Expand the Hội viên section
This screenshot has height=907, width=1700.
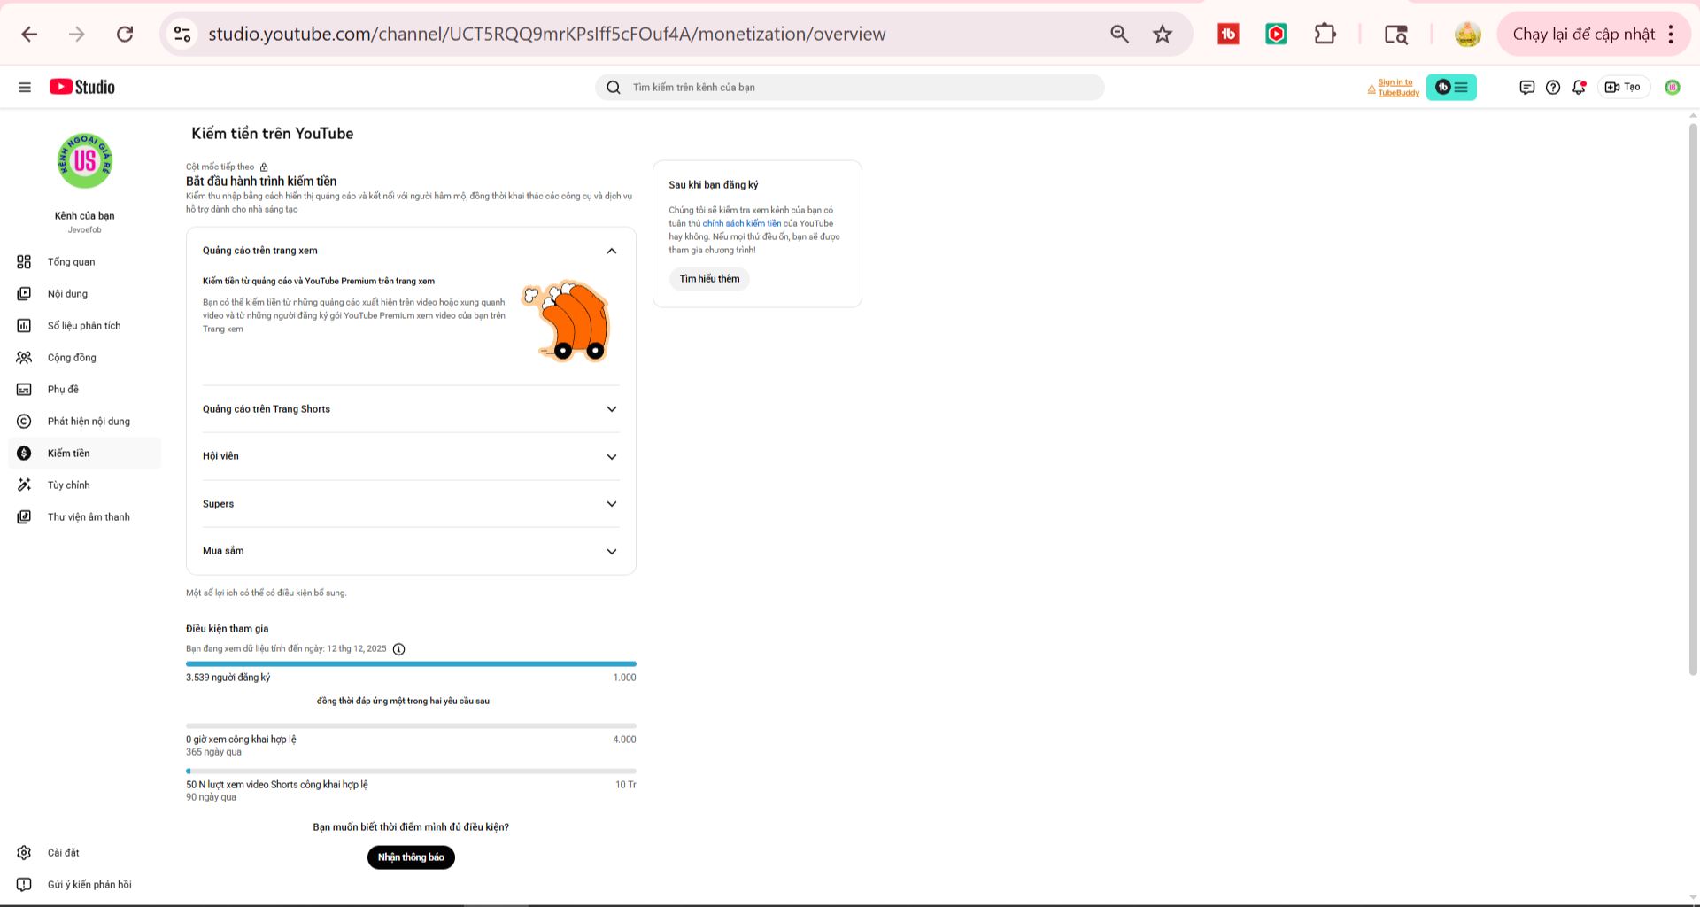pos(411,456)
